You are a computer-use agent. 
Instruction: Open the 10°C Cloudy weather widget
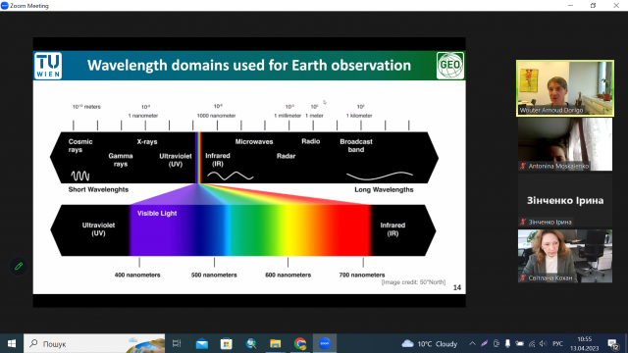tap(430, 344)
